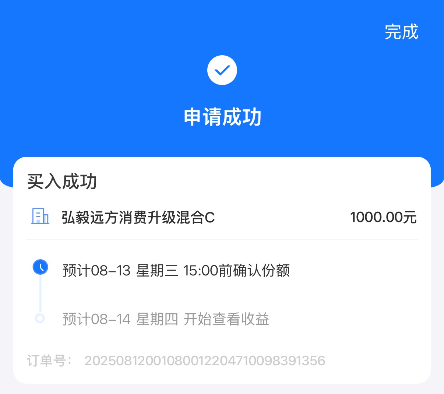Click the 08-14 星期四 开始查看收益 line

[x=166, y=319]
